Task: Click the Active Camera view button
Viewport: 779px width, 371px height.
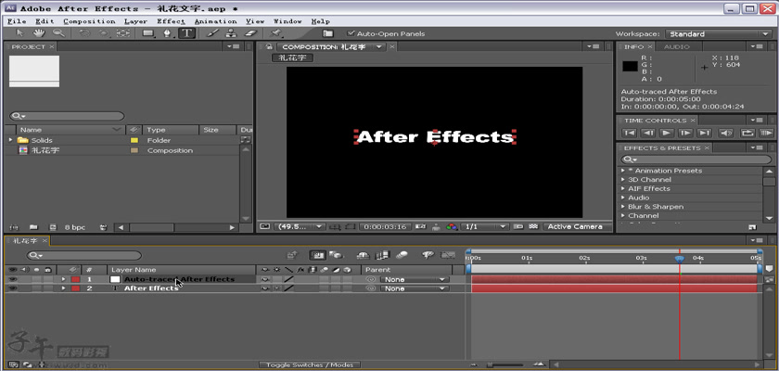Action: (x=575, y=226)
